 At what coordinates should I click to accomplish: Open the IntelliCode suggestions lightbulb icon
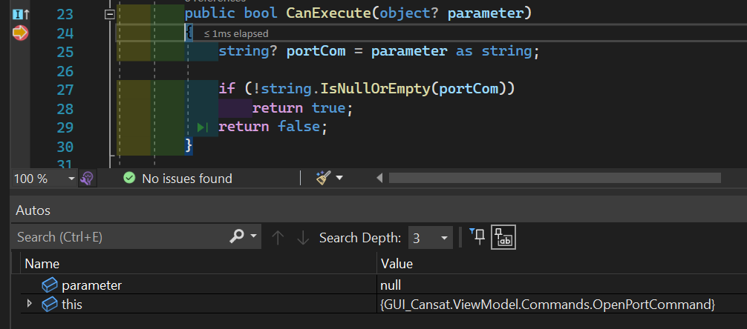pyautogui.click(x=87, y=179)
